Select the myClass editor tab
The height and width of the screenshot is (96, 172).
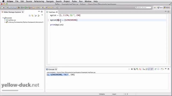pos(52,12)
